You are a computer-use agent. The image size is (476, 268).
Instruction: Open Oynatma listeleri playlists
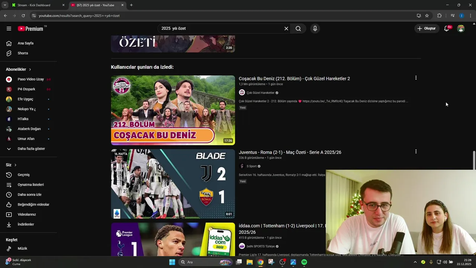(30, 185)
